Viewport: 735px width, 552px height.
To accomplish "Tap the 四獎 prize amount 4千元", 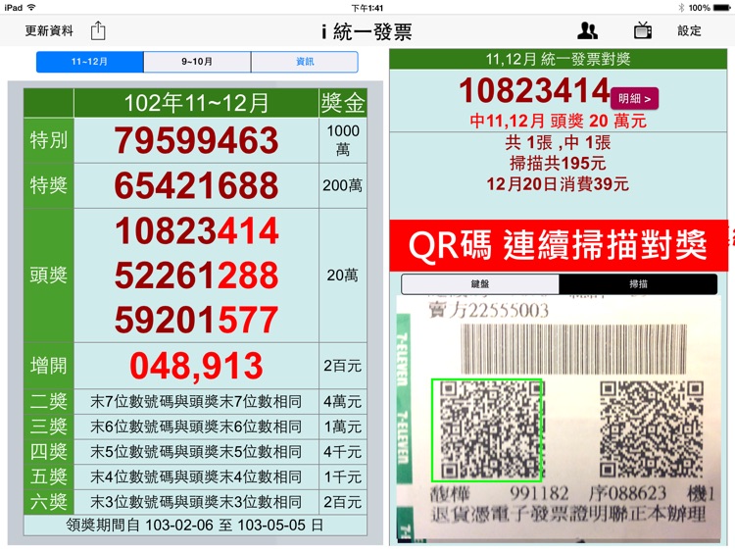I will tap(343, 452).
